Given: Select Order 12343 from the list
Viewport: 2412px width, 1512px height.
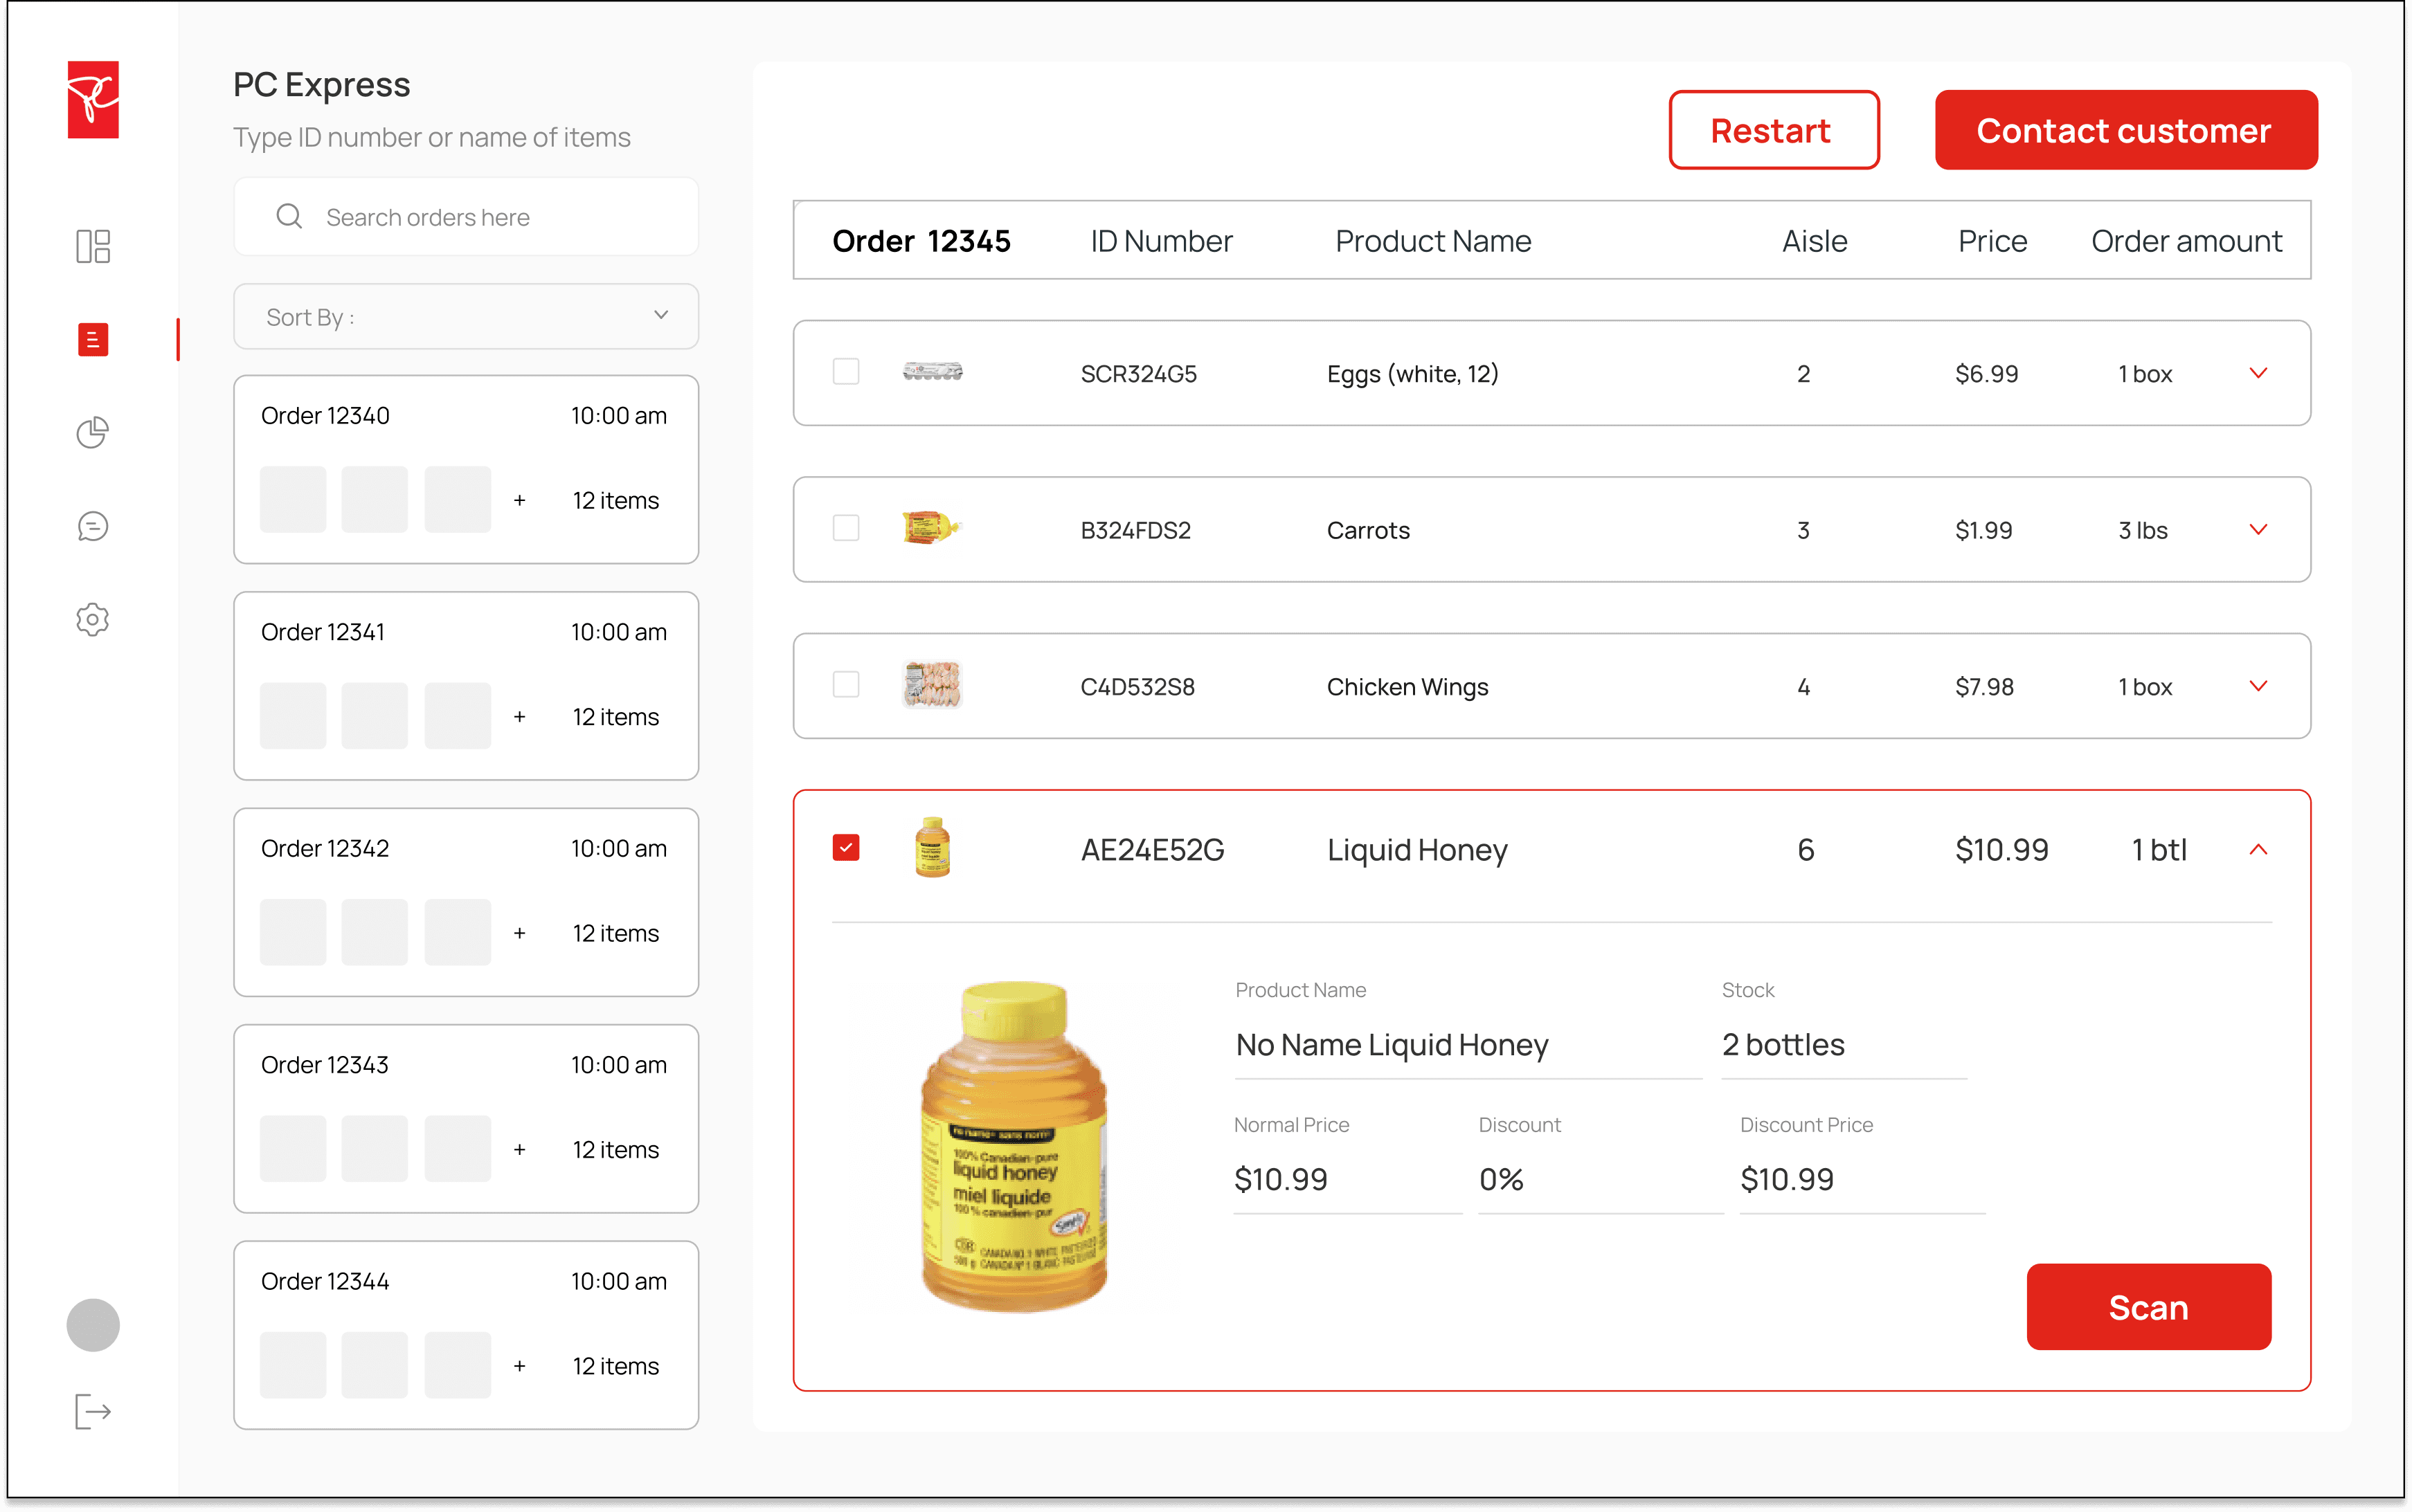Looking at the screenshot, I should (x=465, y=1118).
